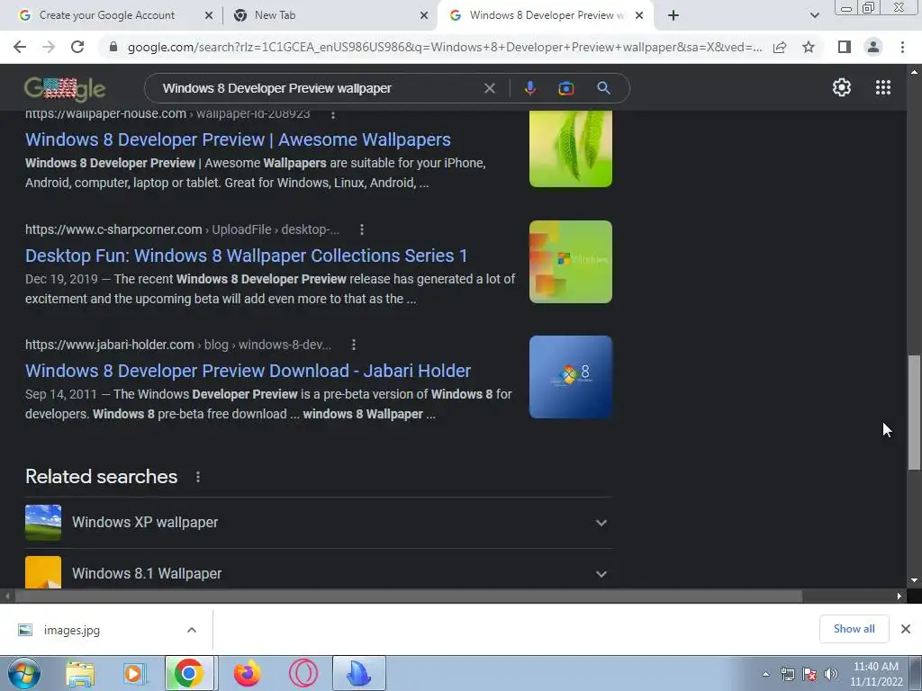Open the Windows Start menu
The width and height of the screenshot is (922, 691).
pyautogui.click(x=24, y=674)
